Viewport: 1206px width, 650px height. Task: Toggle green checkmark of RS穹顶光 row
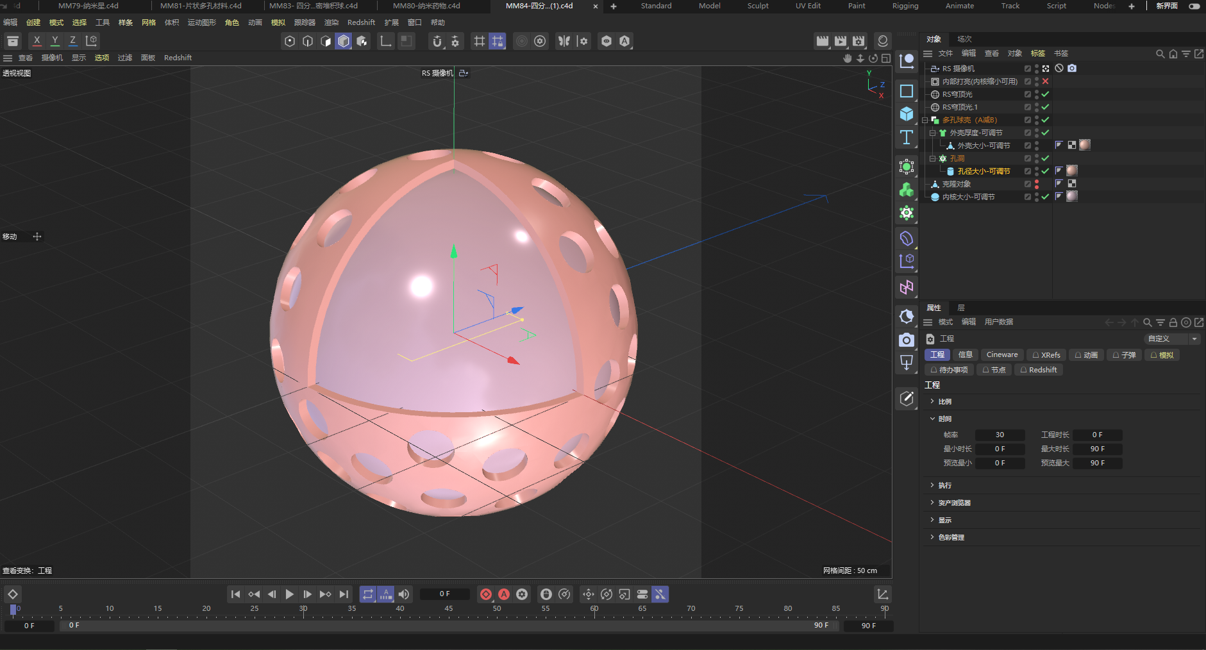tap(1046, 94)
